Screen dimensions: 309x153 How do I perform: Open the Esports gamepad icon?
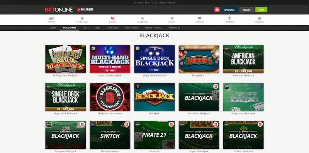(200, 18)
